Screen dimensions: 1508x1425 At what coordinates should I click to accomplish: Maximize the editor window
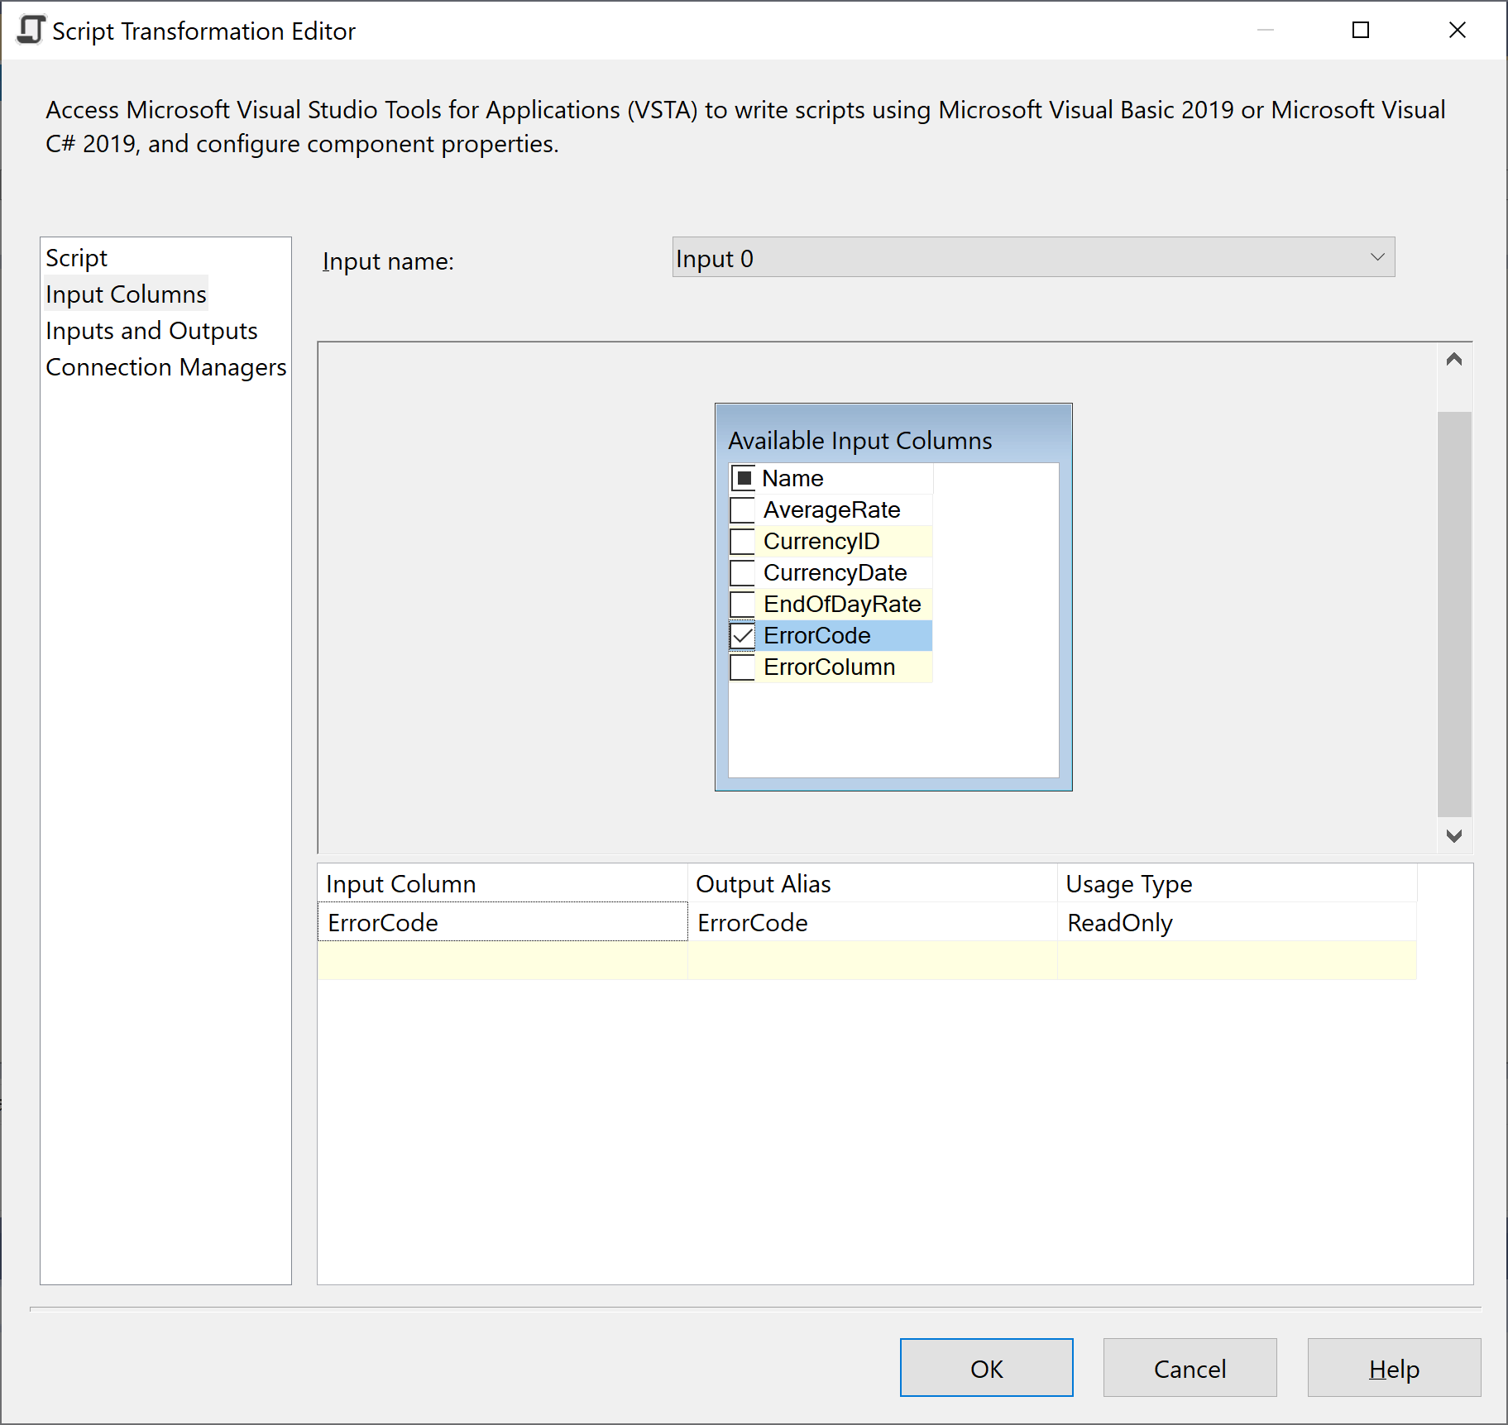pyautogui.click(x=1361, y=30)
